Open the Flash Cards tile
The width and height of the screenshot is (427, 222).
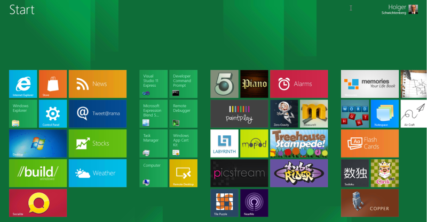370,143
